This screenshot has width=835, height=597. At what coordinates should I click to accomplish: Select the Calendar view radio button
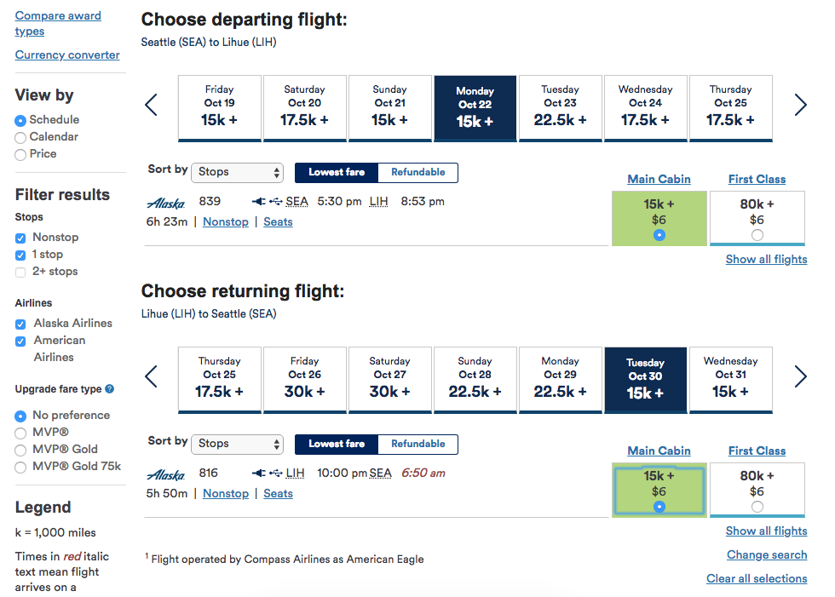pyautogui.click(x=20, y=137)
